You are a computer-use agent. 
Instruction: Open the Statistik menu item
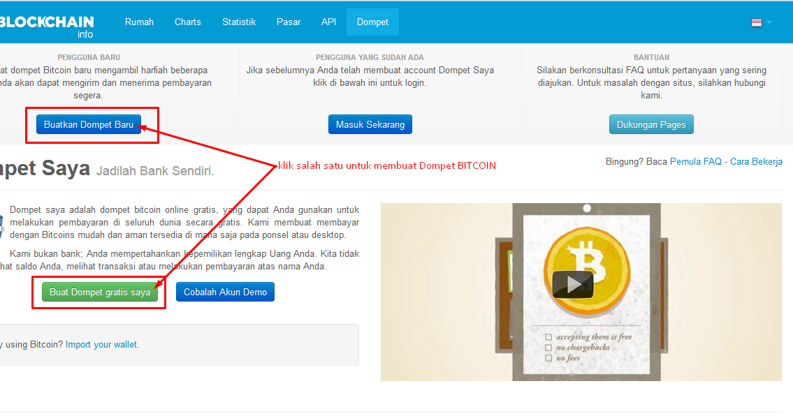click(x=239, y=22)
